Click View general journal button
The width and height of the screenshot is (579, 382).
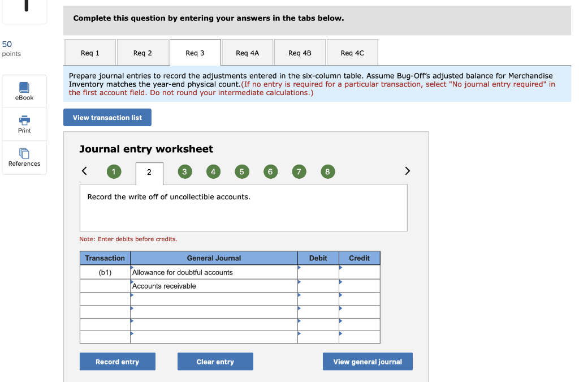click(x=368, y=362)
